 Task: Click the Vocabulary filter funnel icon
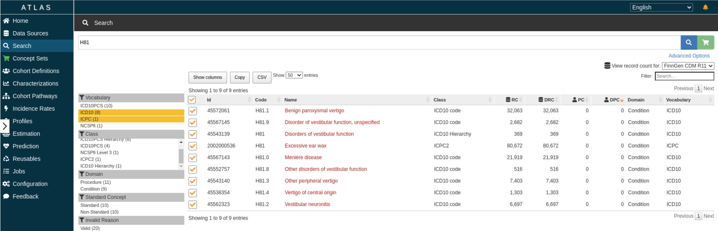(82, 98)
